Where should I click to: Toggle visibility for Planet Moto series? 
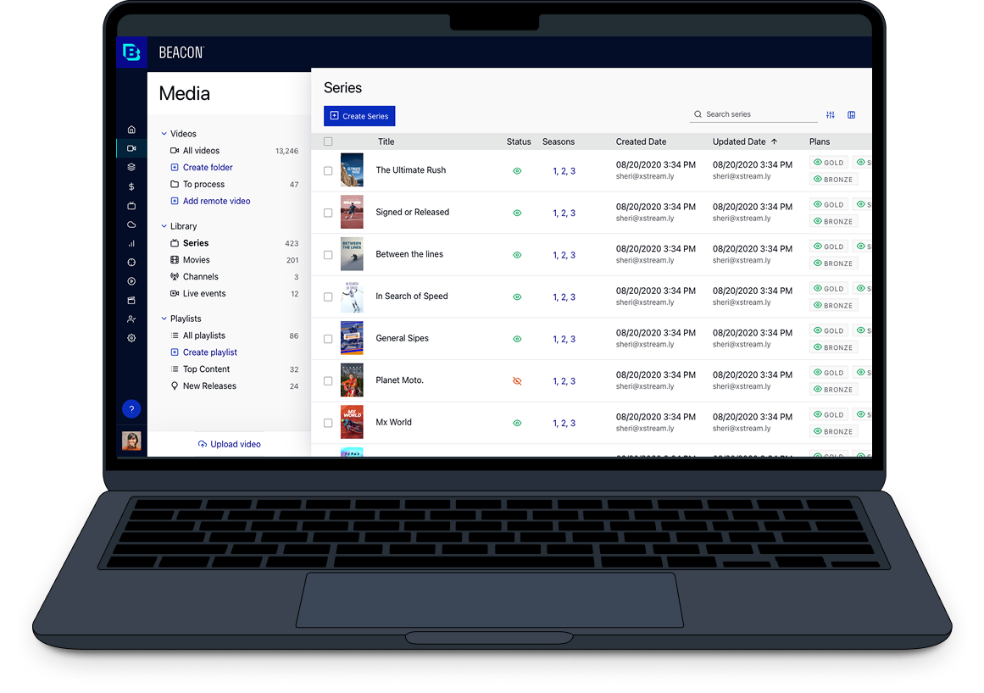pos(517,380)
